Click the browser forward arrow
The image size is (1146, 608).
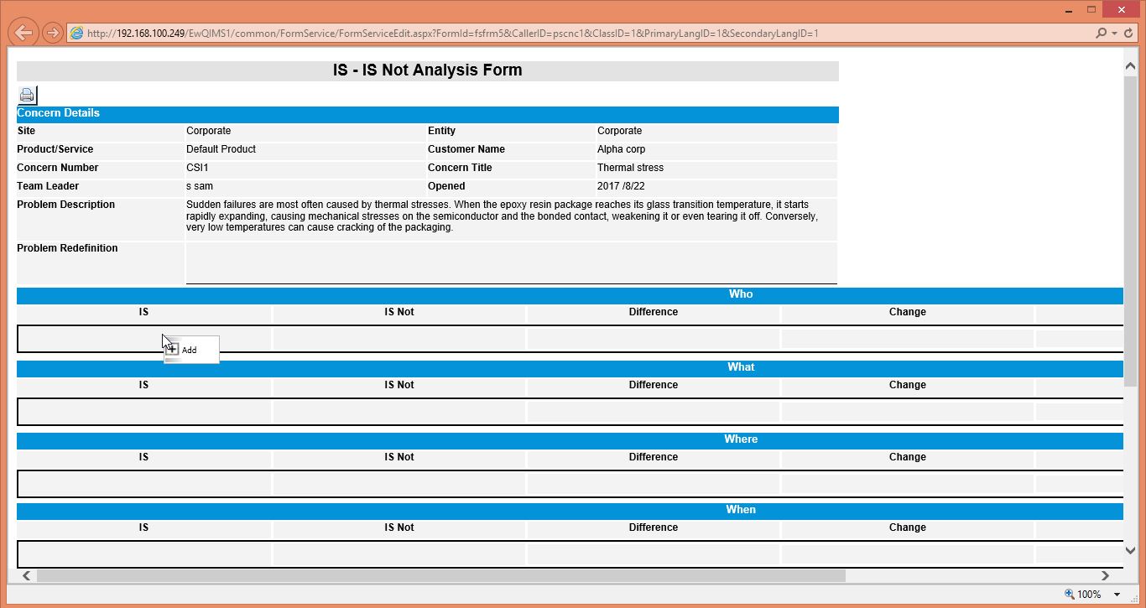point(52,34)
